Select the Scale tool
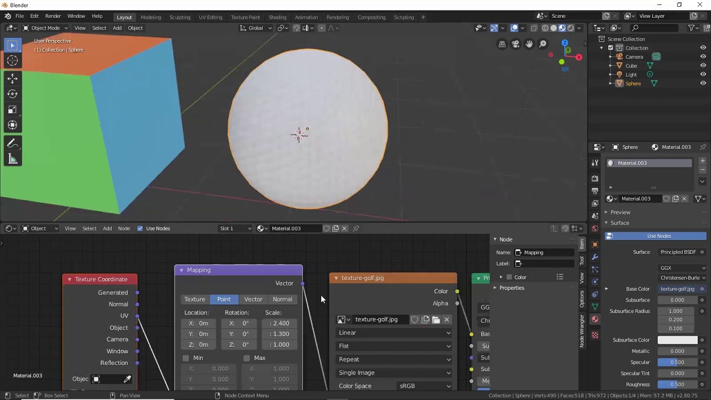This screenshot has height=400, width=711. tap(12, 109)
